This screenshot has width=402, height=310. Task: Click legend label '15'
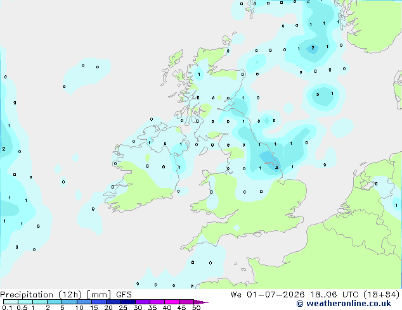coord(94,307)
